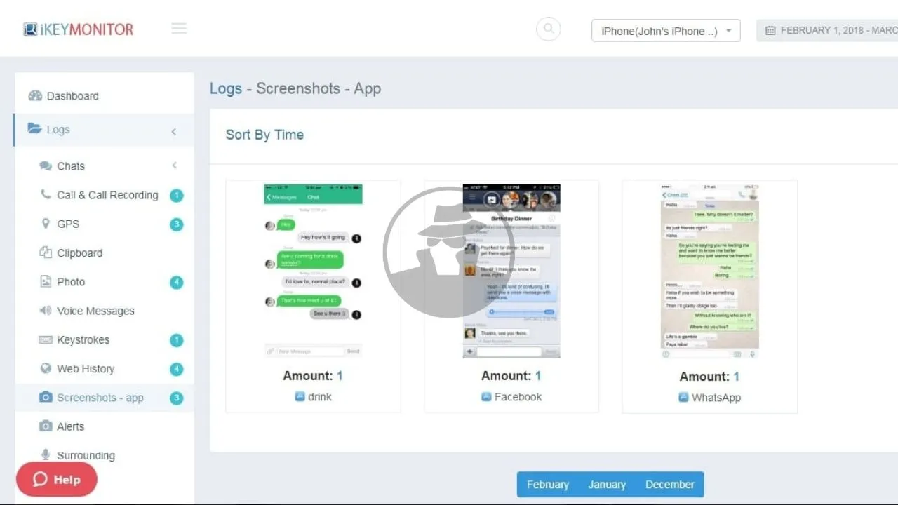
Task: Click the Photo picture icon
Action: tap(46, 281)
